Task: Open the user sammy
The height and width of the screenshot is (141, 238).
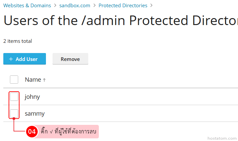Action: click(35, 114)
